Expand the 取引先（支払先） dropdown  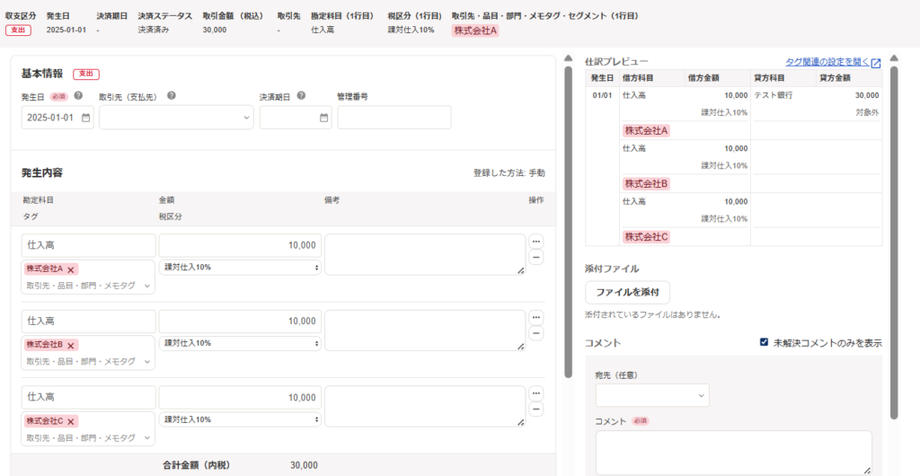coord(176,118)
